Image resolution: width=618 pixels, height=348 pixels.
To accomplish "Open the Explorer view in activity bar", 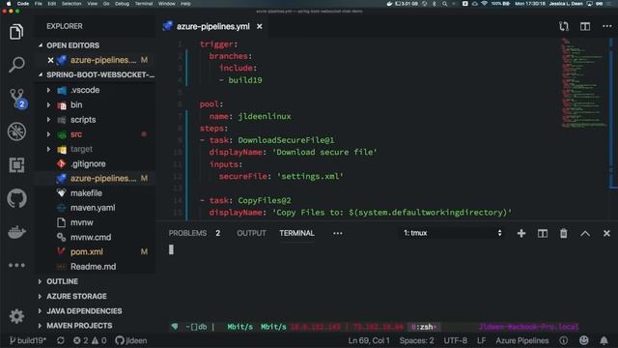I will [x=16, y=32].
